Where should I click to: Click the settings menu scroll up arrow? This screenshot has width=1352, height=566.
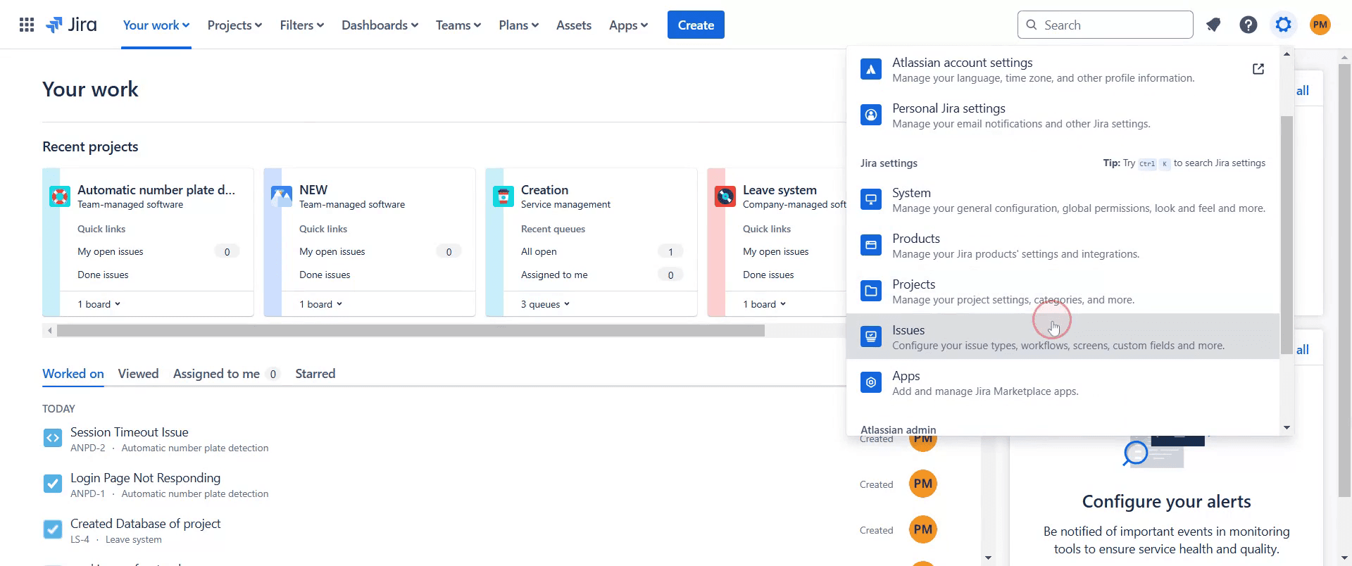[x=1287, y=54]
